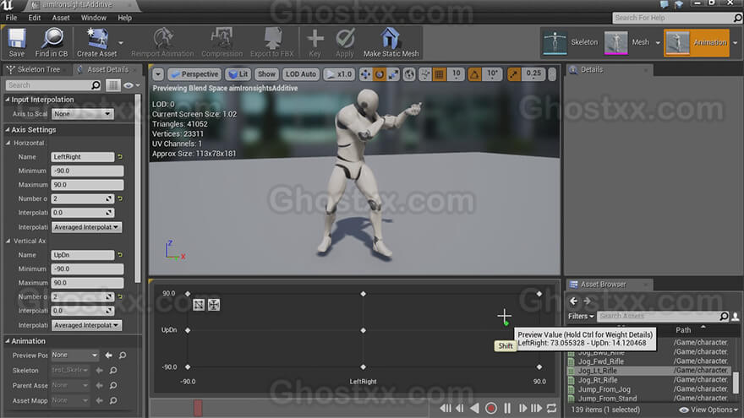Click the Skeleton Tree search magnifier icon
Screen dimensions: 744x418
tap(96, 85)
